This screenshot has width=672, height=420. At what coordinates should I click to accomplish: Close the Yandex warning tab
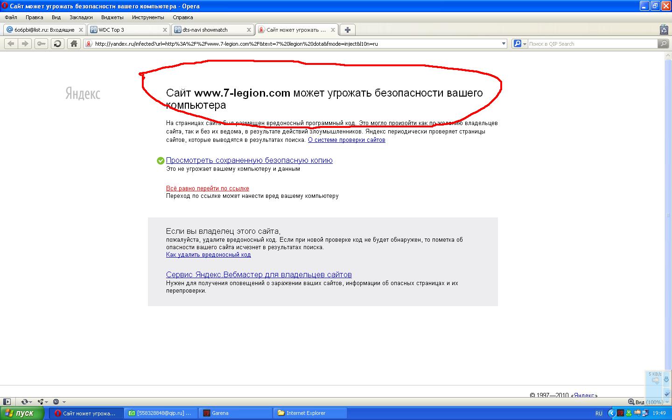333,30
